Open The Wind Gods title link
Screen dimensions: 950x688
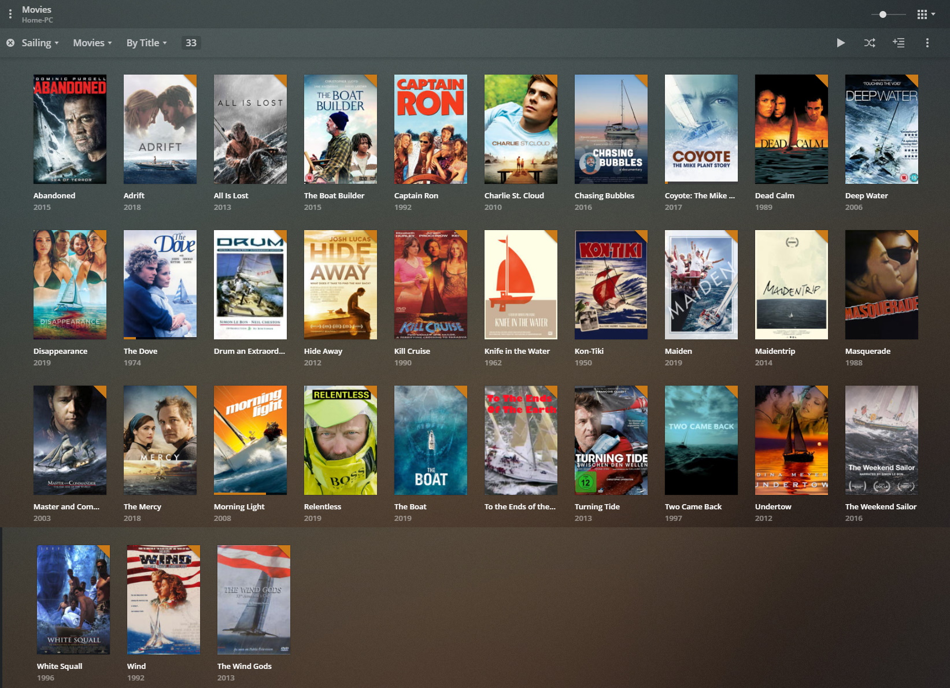coord(244,666)
